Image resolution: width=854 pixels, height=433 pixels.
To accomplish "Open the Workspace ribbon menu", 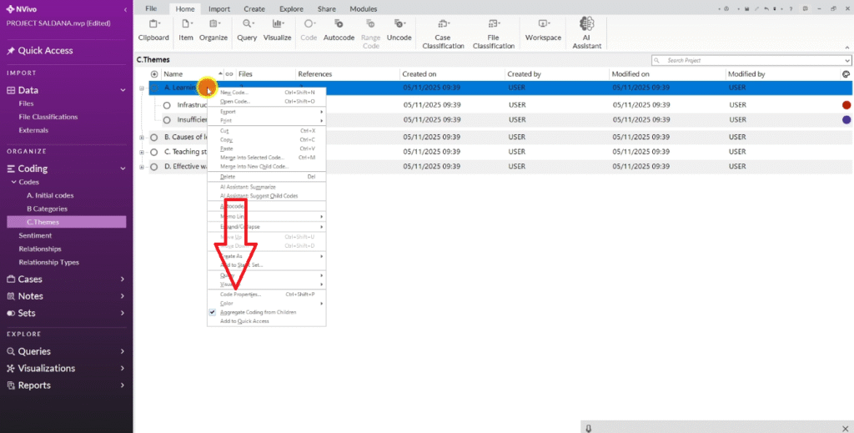I will (x=543, y=30).
